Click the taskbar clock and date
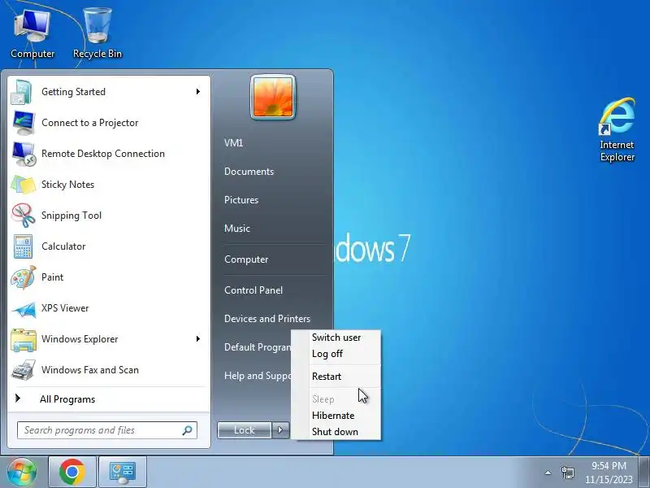 pos(609,473)
